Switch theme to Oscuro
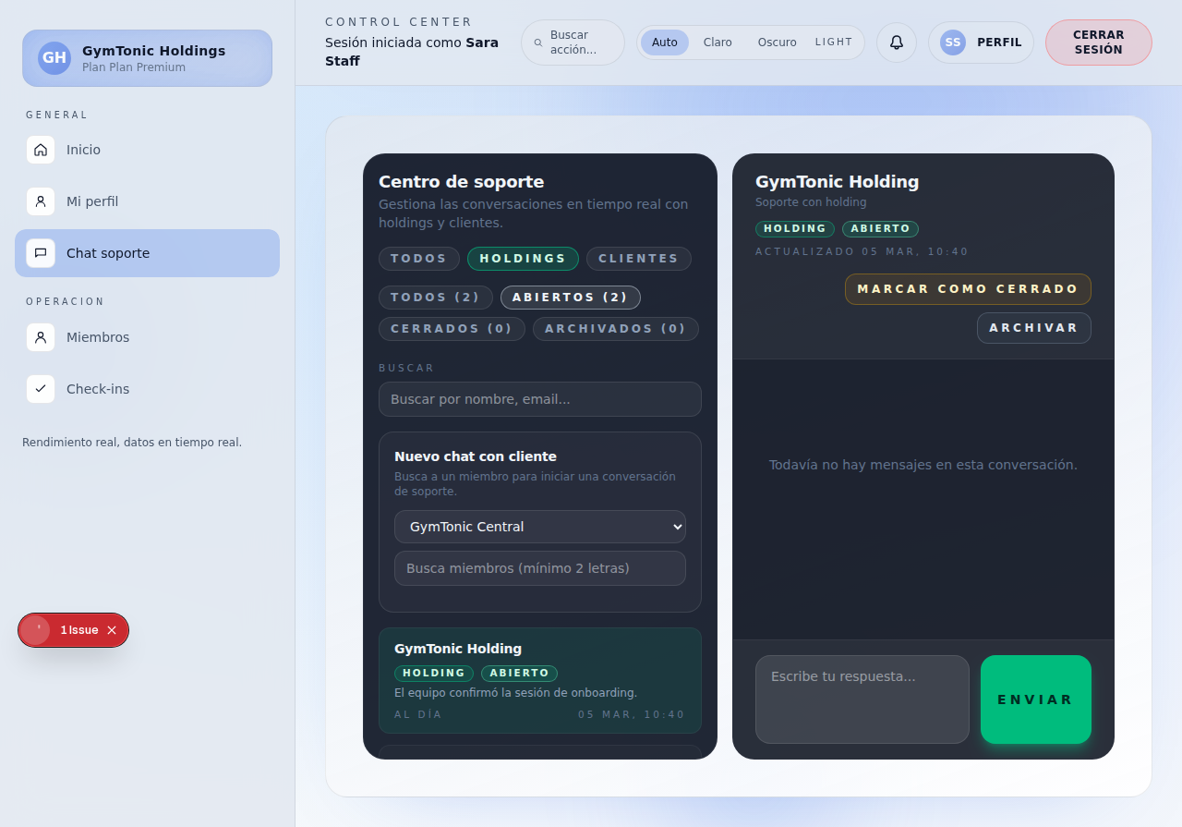 777,43
